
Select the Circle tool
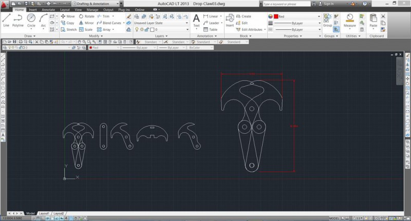(31, 21)
